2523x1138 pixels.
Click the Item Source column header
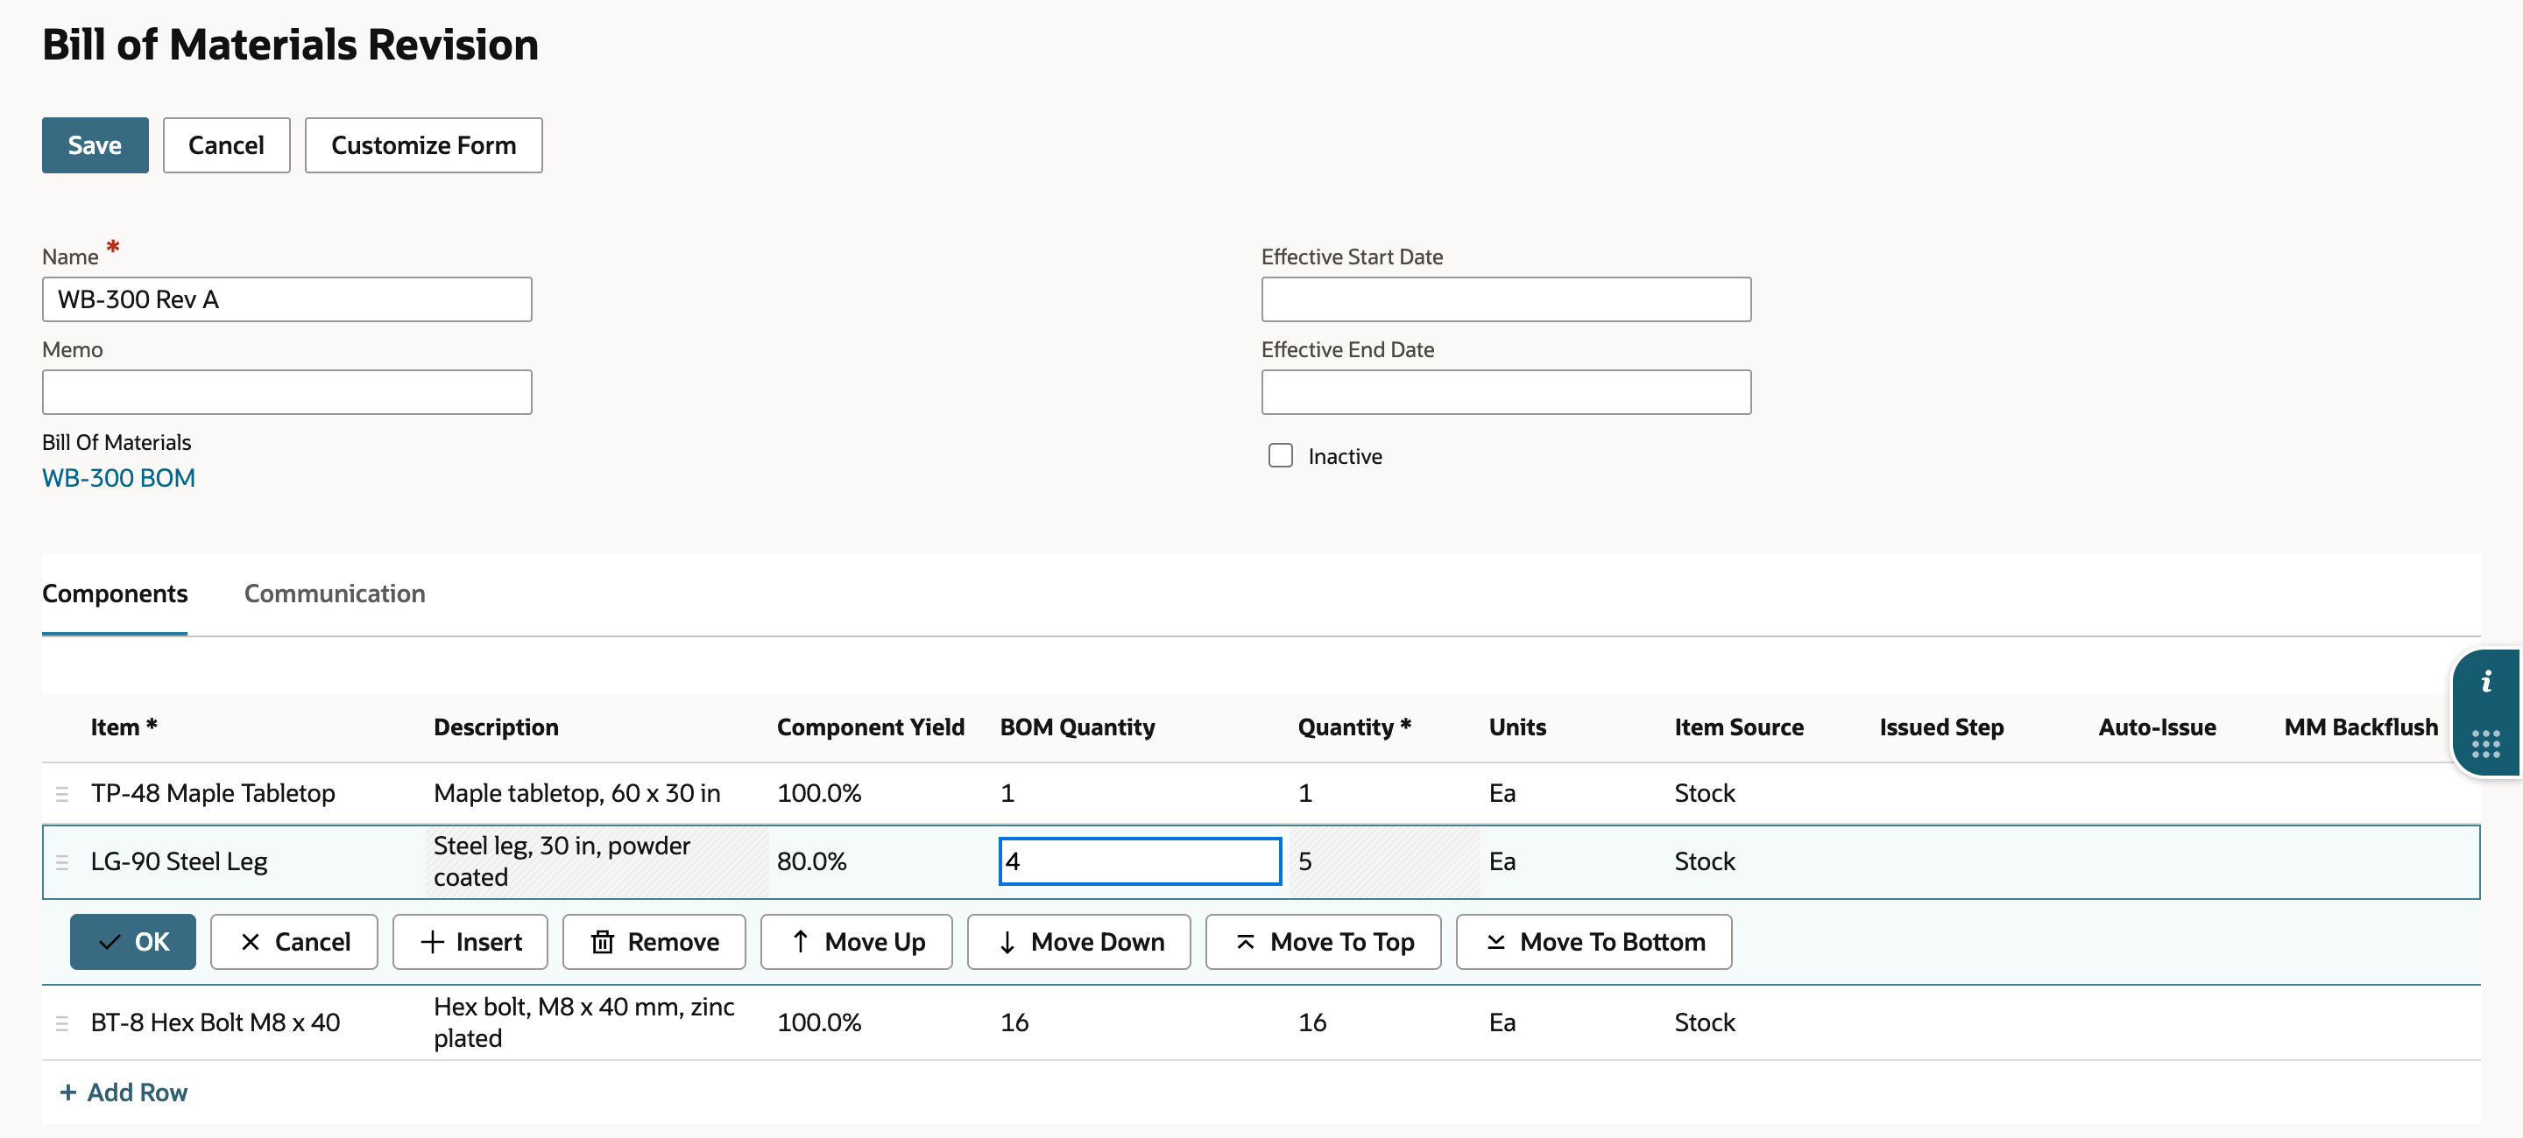[x=1738, y=727]
